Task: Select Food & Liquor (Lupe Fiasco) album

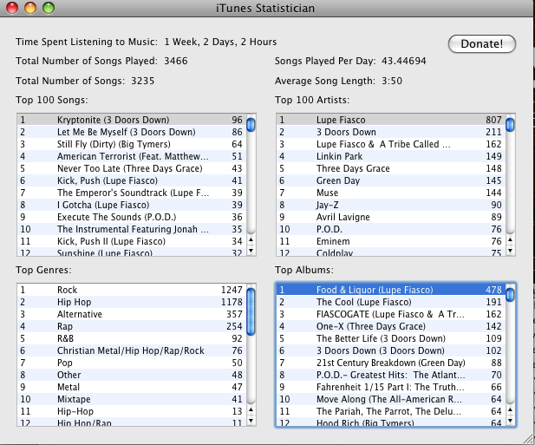Action: (391, 290)
